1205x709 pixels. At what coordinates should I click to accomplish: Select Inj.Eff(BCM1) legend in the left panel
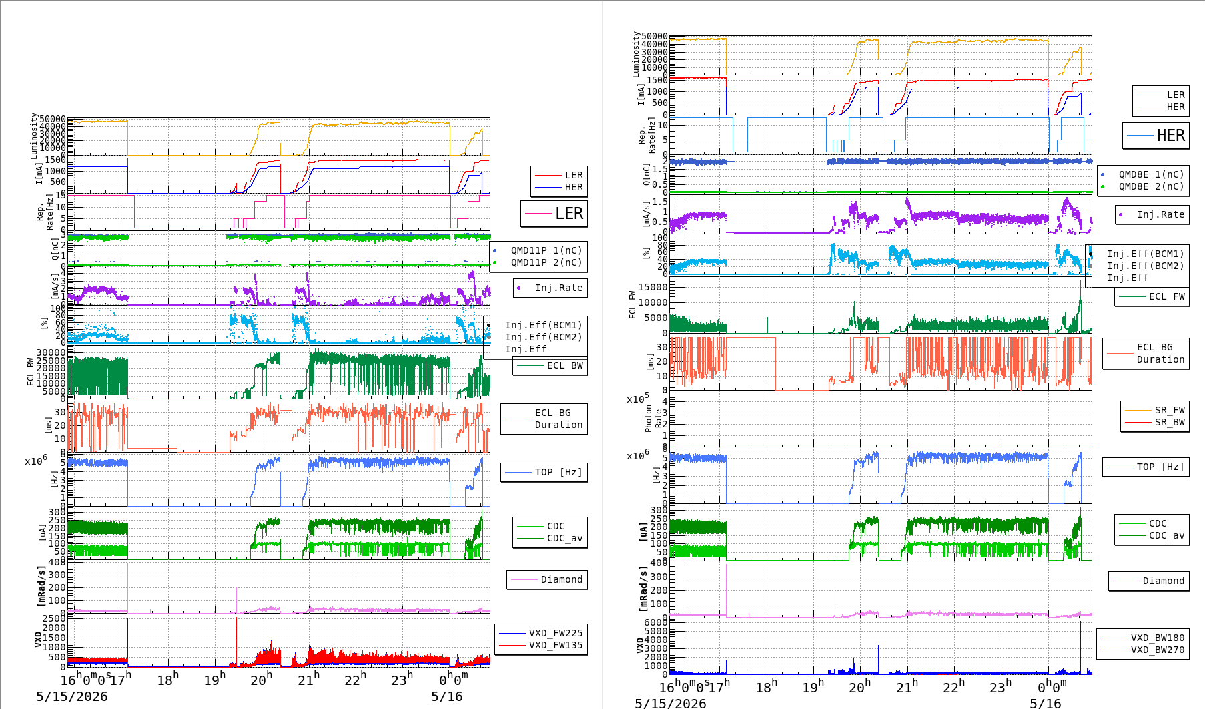(543, 325)
